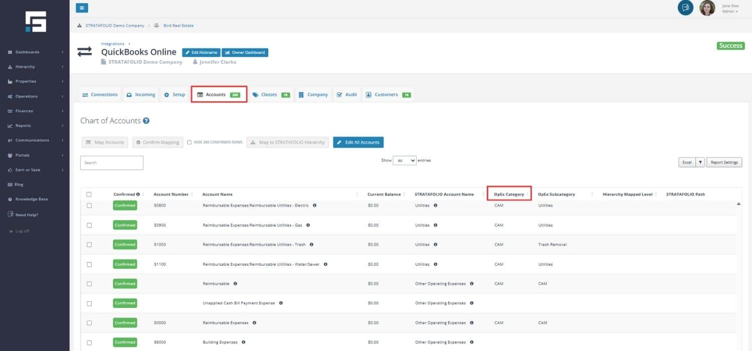
Task: Select checkbox for account 50800 row
Action: 89,206
